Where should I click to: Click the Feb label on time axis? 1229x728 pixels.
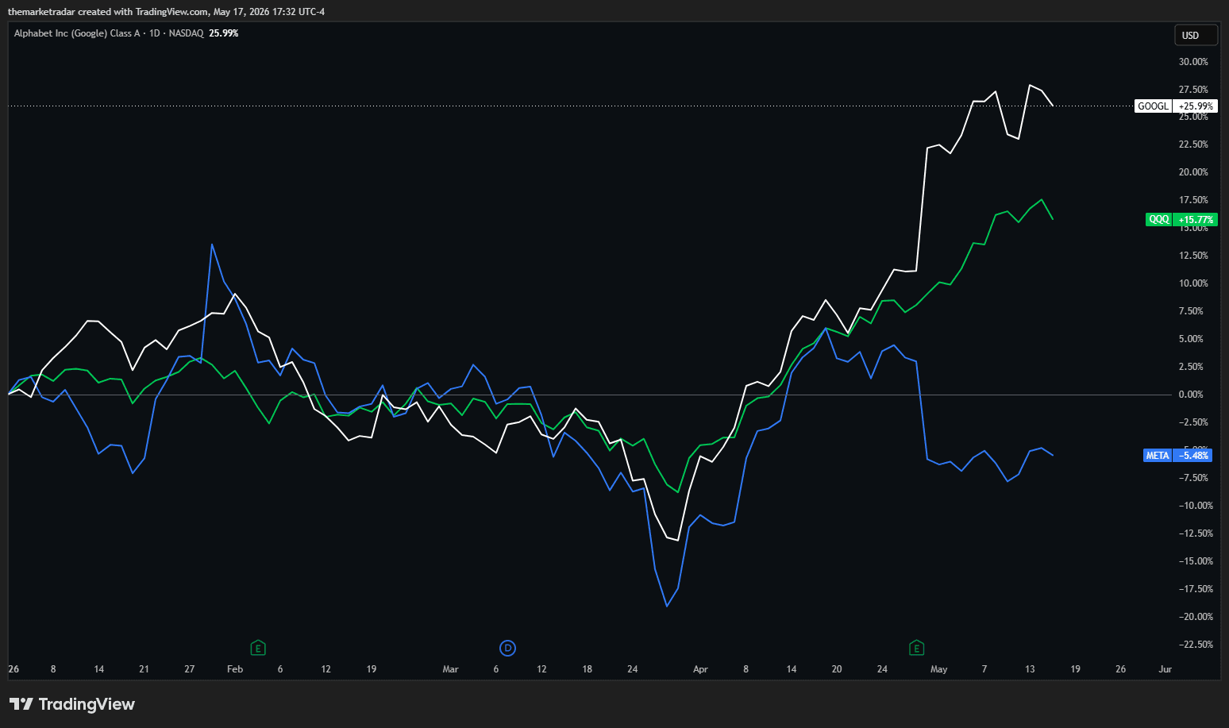[x=235, y=669]
